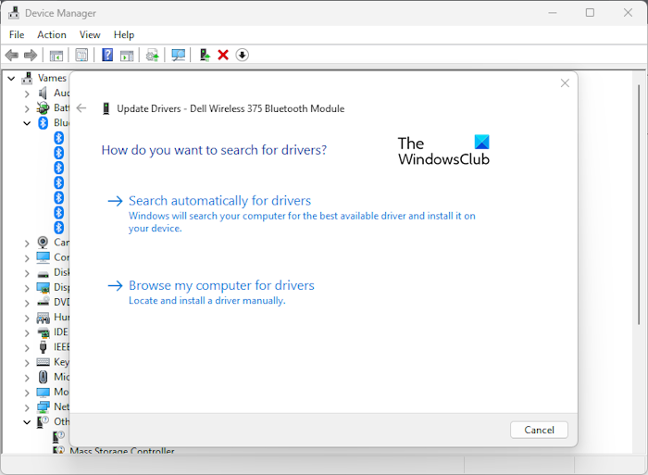Select the Batteries icon in device tree

(43, 108)
